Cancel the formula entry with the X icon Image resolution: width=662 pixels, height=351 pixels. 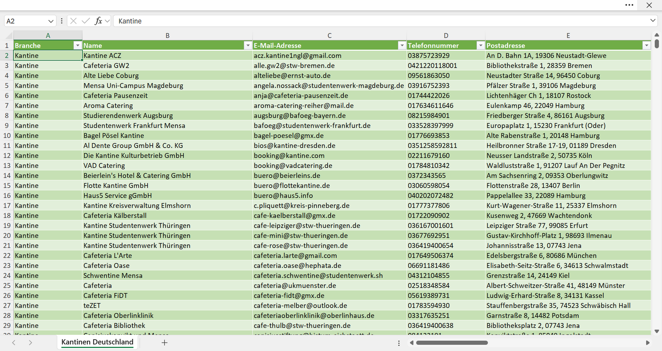pyautogui.click(x=74, y=21)
